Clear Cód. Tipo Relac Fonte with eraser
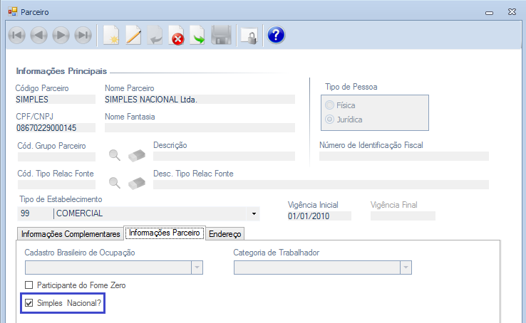 [x=137, y=183]
